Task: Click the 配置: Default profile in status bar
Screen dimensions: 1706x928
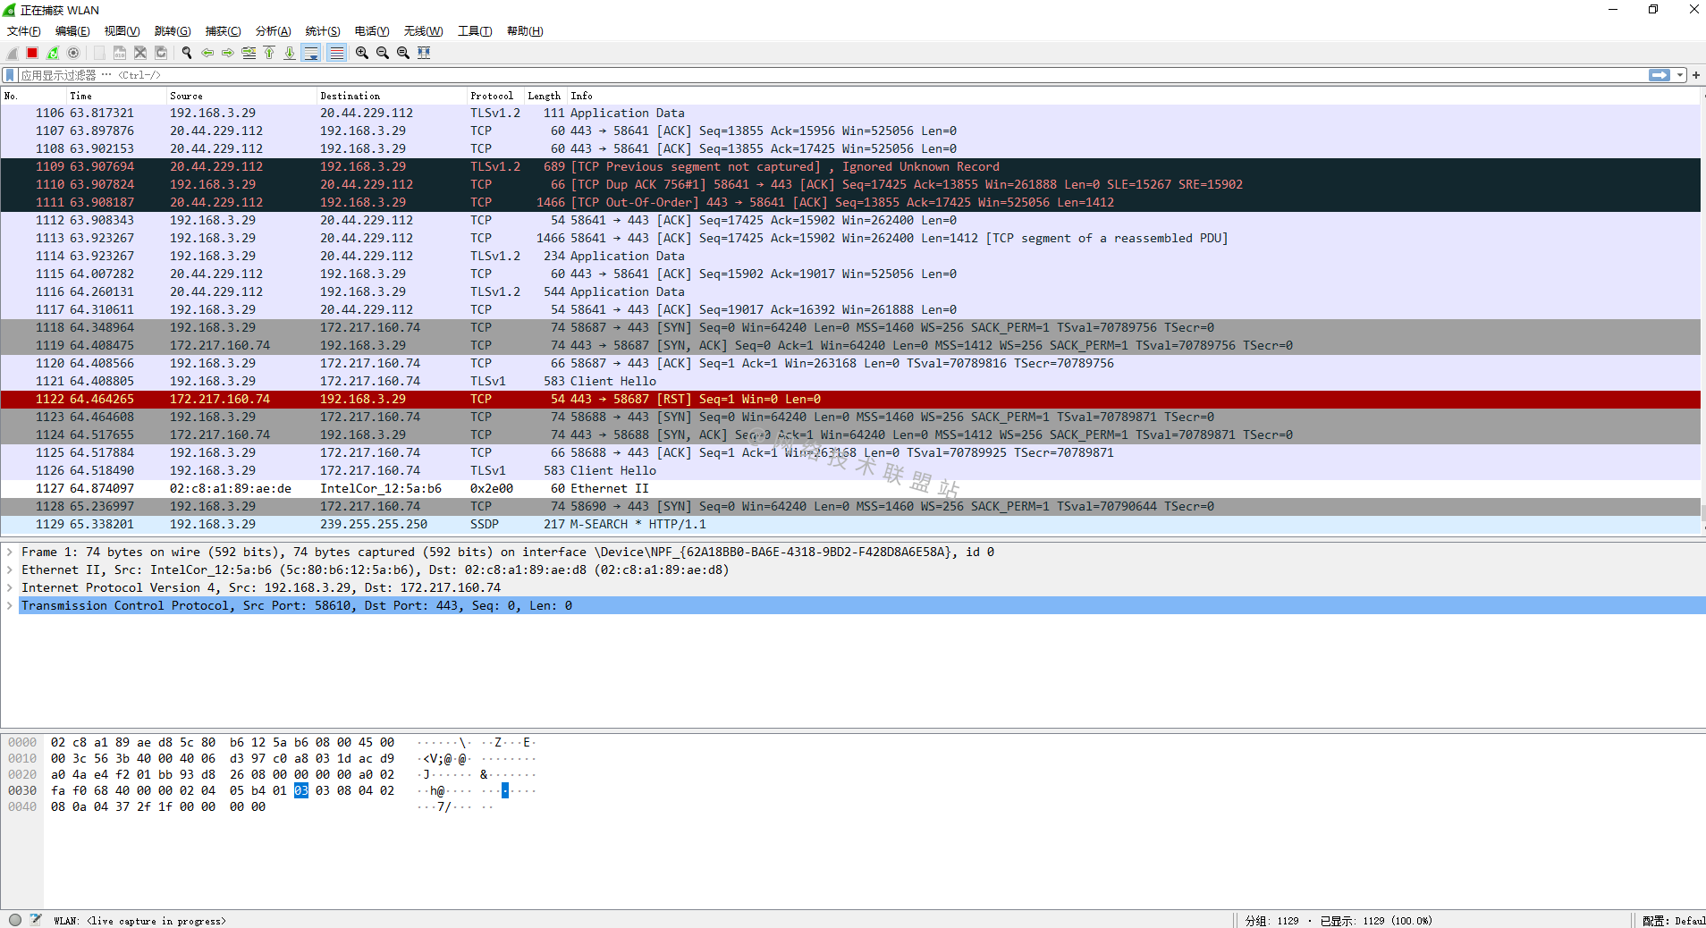Action: click(x=1673, y=921)
